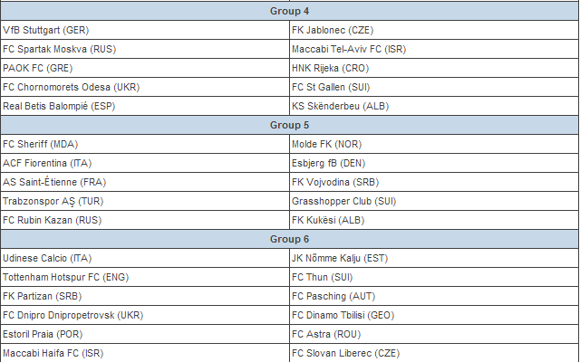Viewport: 580px width, 362px height.
Task: Select FC Spartak Moskva (RUS) entry
Action: pyautogui.click(x=60, y=49)
